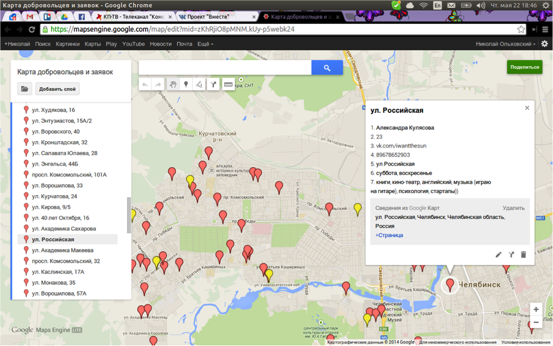This screenshot has height=346, width=553.
Task: Open Ubuntu Wi-Fi network indicator
Action: pos(424,5)
